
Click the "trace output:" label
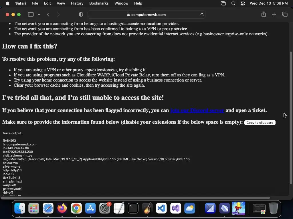(x=13, y=133)
